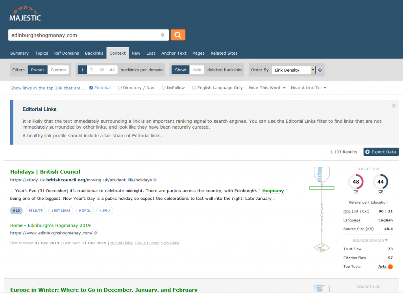Viewport: 403px width, 293px height.
Task: Expand the Source Domain section arrow
Action: click(386, 240)
